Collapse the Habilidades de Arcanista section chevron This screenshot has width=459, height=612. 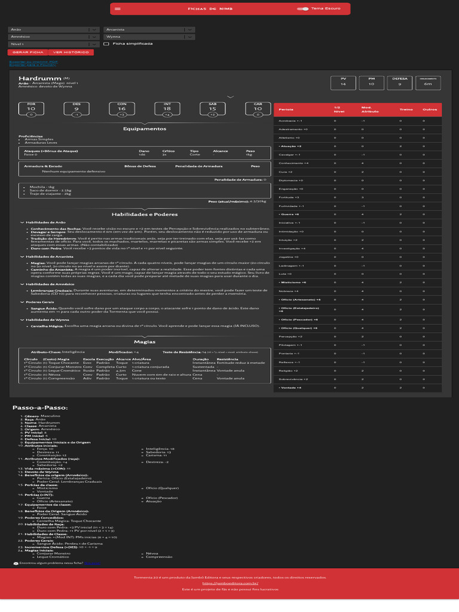[x=22, y=257]
